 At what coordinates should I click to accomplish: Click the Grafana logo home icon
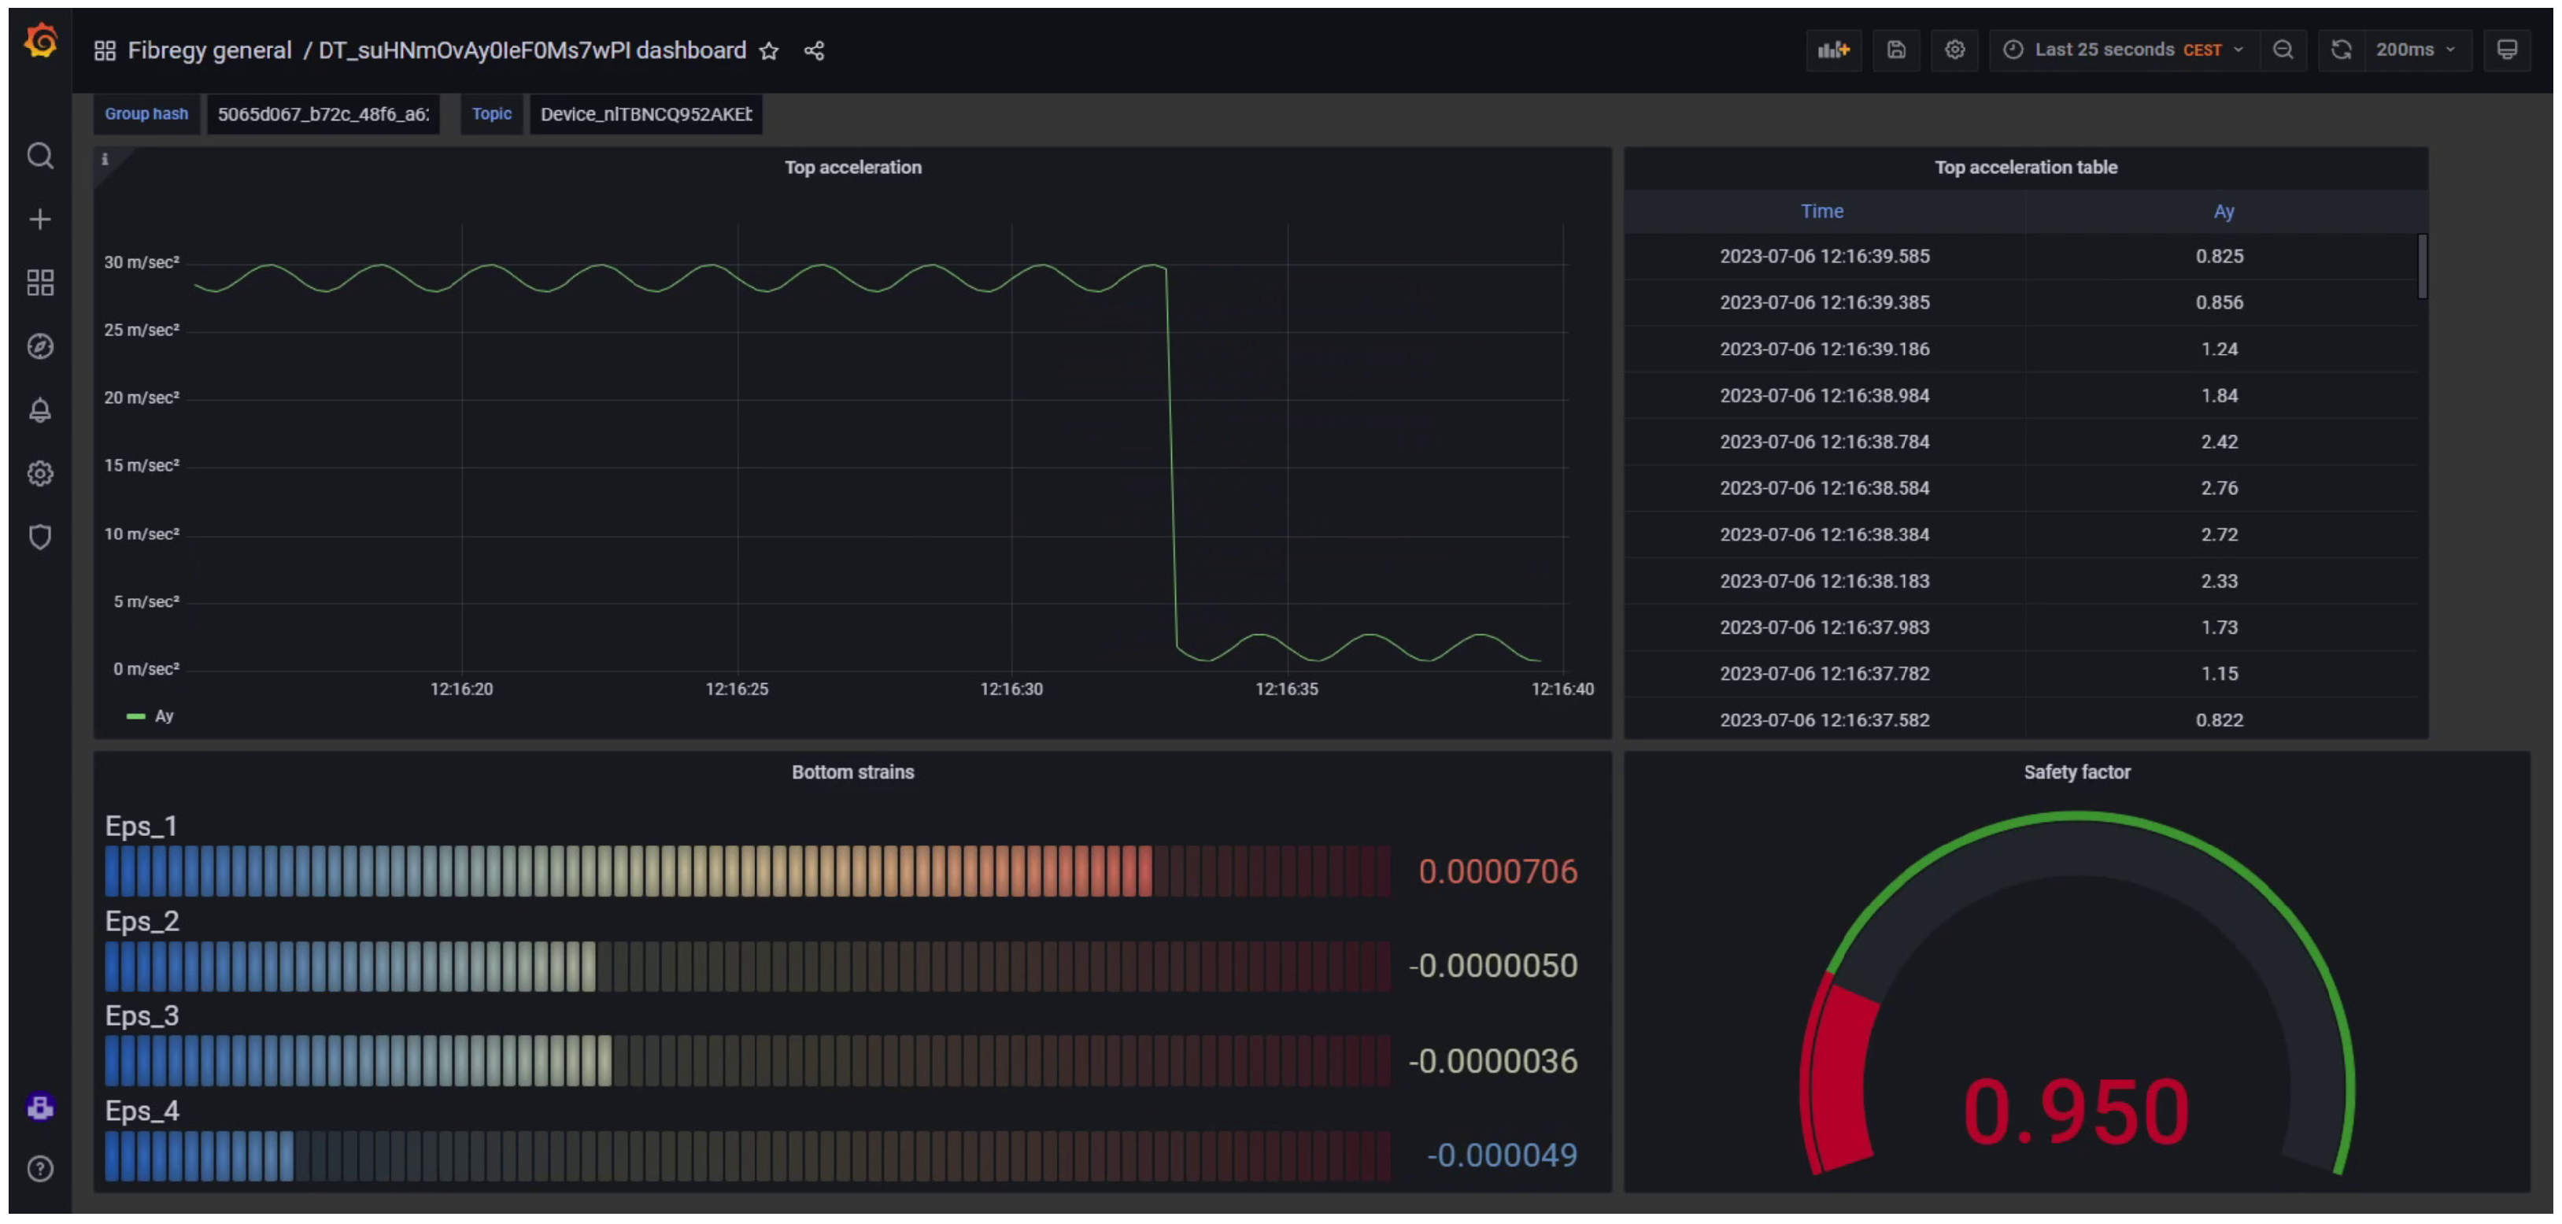41,42
